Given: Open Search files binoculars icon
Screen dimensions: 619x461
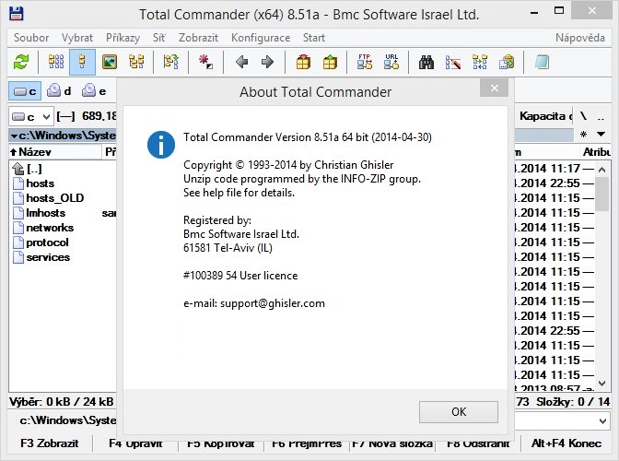Looking at the screenshot, I should point(426,62).
